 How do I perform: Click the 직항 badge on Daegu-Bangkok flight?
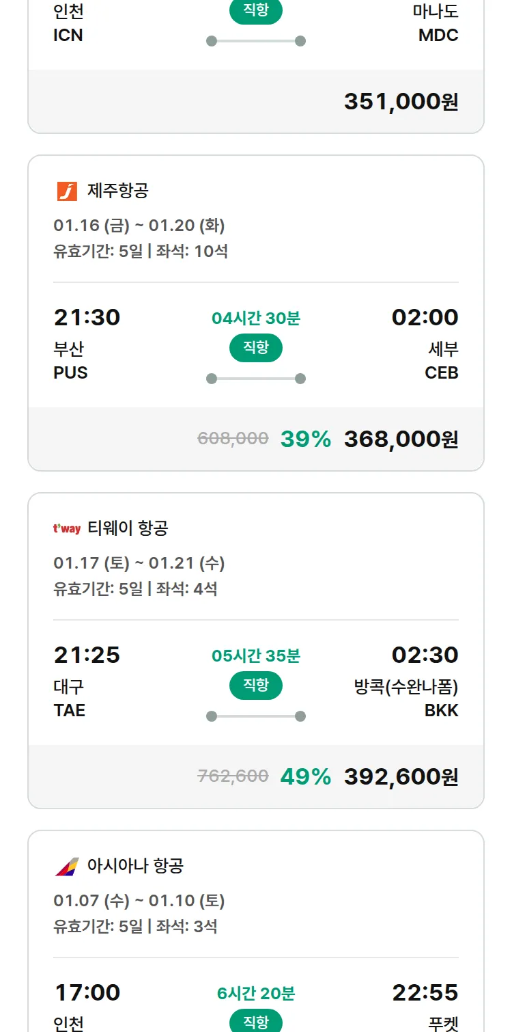coord(256,686)
